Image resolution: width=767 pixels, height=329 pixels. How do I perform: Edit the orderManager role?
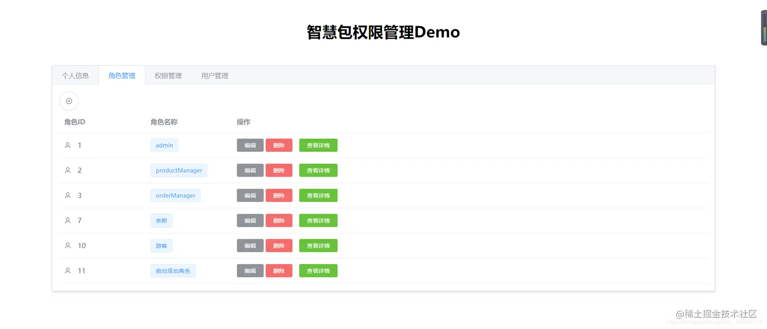pos(250,195)
